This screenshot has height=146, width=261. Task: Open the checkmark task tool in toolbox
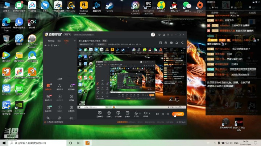pyautogui.click(x=71, y=109)
